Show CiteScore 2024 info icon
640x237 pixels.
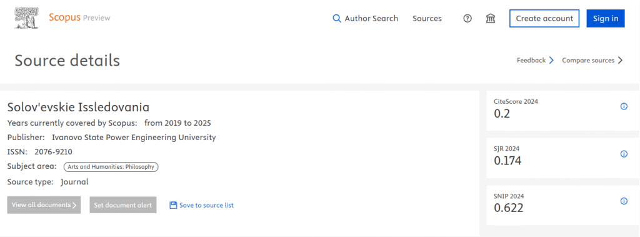(x=624, y=107)
